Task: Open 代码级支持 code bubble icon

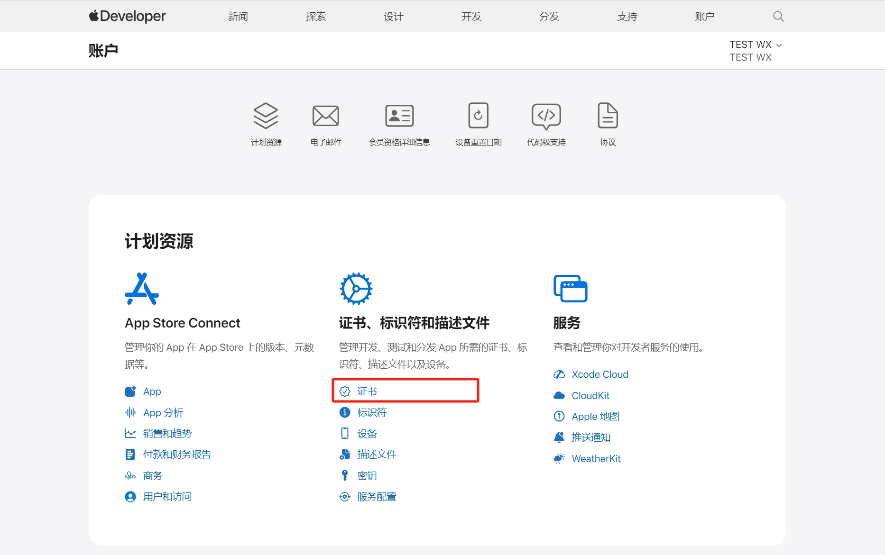Action: [x=546, y=116]
